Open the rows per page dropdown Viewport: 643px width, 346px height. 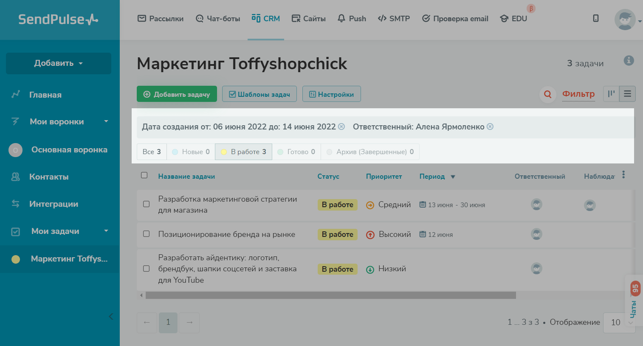(x=619, y=322)
